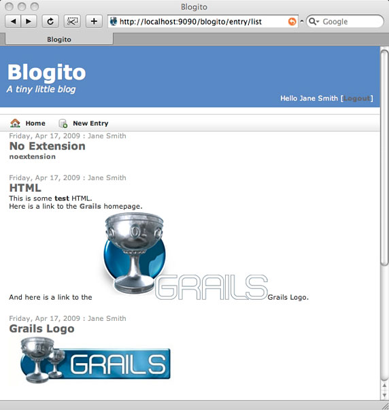Open the HTML entry title

pos(25,188)
